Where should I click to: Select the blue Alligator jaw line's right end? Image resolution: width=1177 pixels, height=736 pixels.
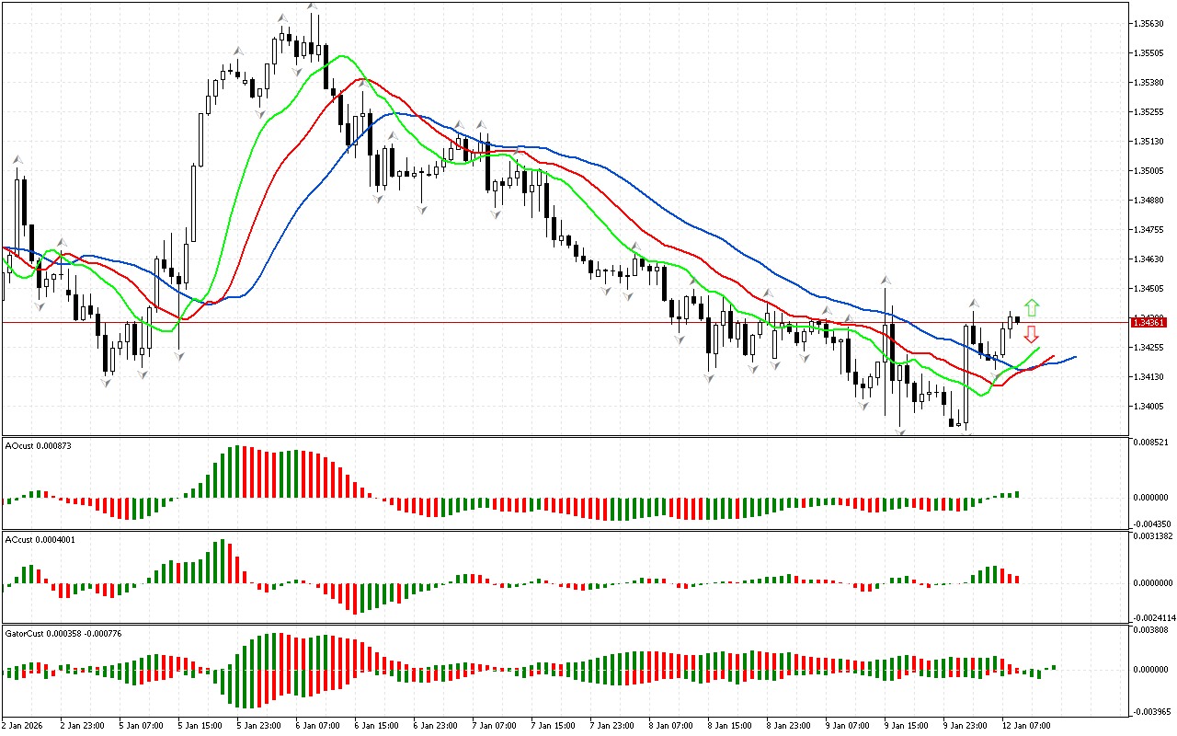[1074, 357]
